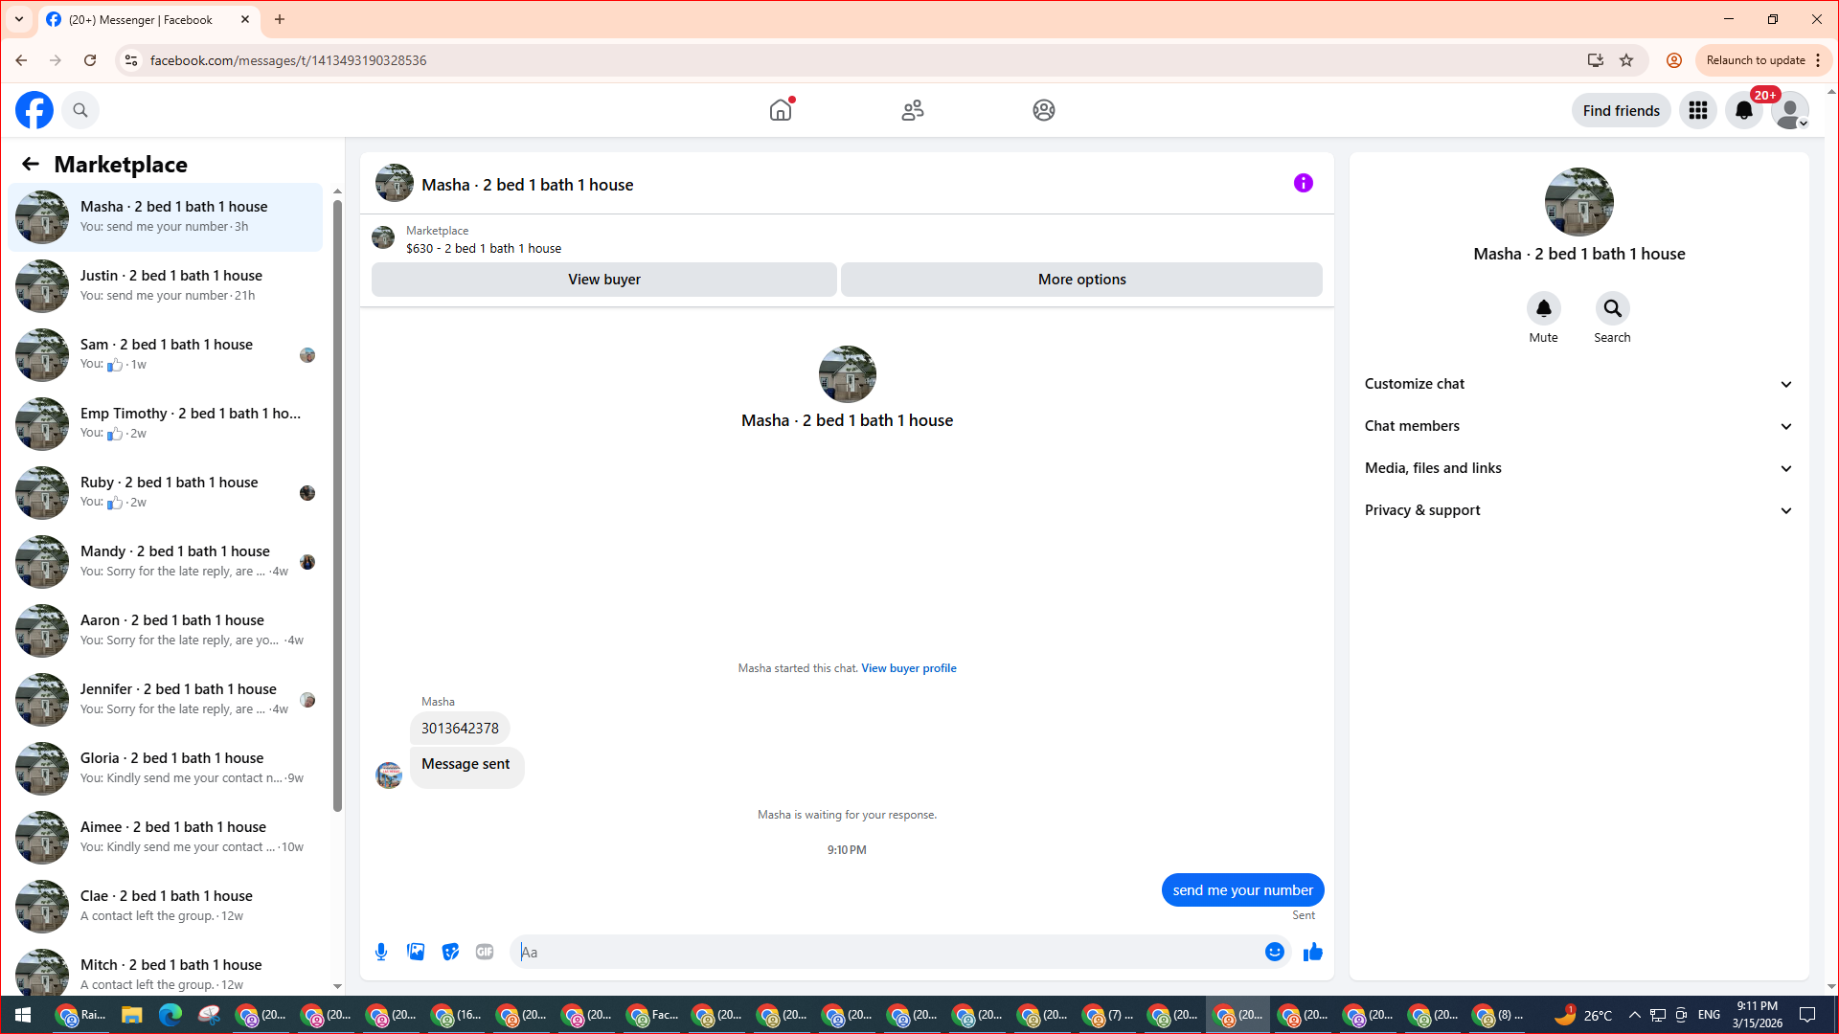Screen dimensions: 1839x1034
Task: Show hidden system tray icons
Action: tap(1635, 1015)
